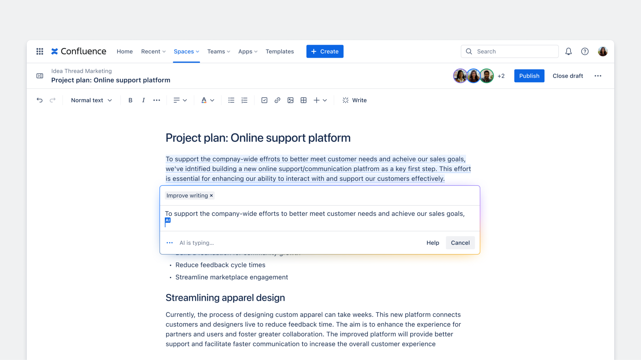Screen dimensions: 641x360
Task: Click the redo icon in toolbar
Action: [x=52, y=100]
